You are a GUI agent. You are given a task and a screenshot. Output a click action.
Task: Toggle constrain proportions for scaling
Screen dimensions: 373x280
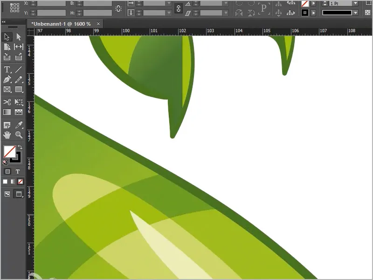click(x=179, y=8)
